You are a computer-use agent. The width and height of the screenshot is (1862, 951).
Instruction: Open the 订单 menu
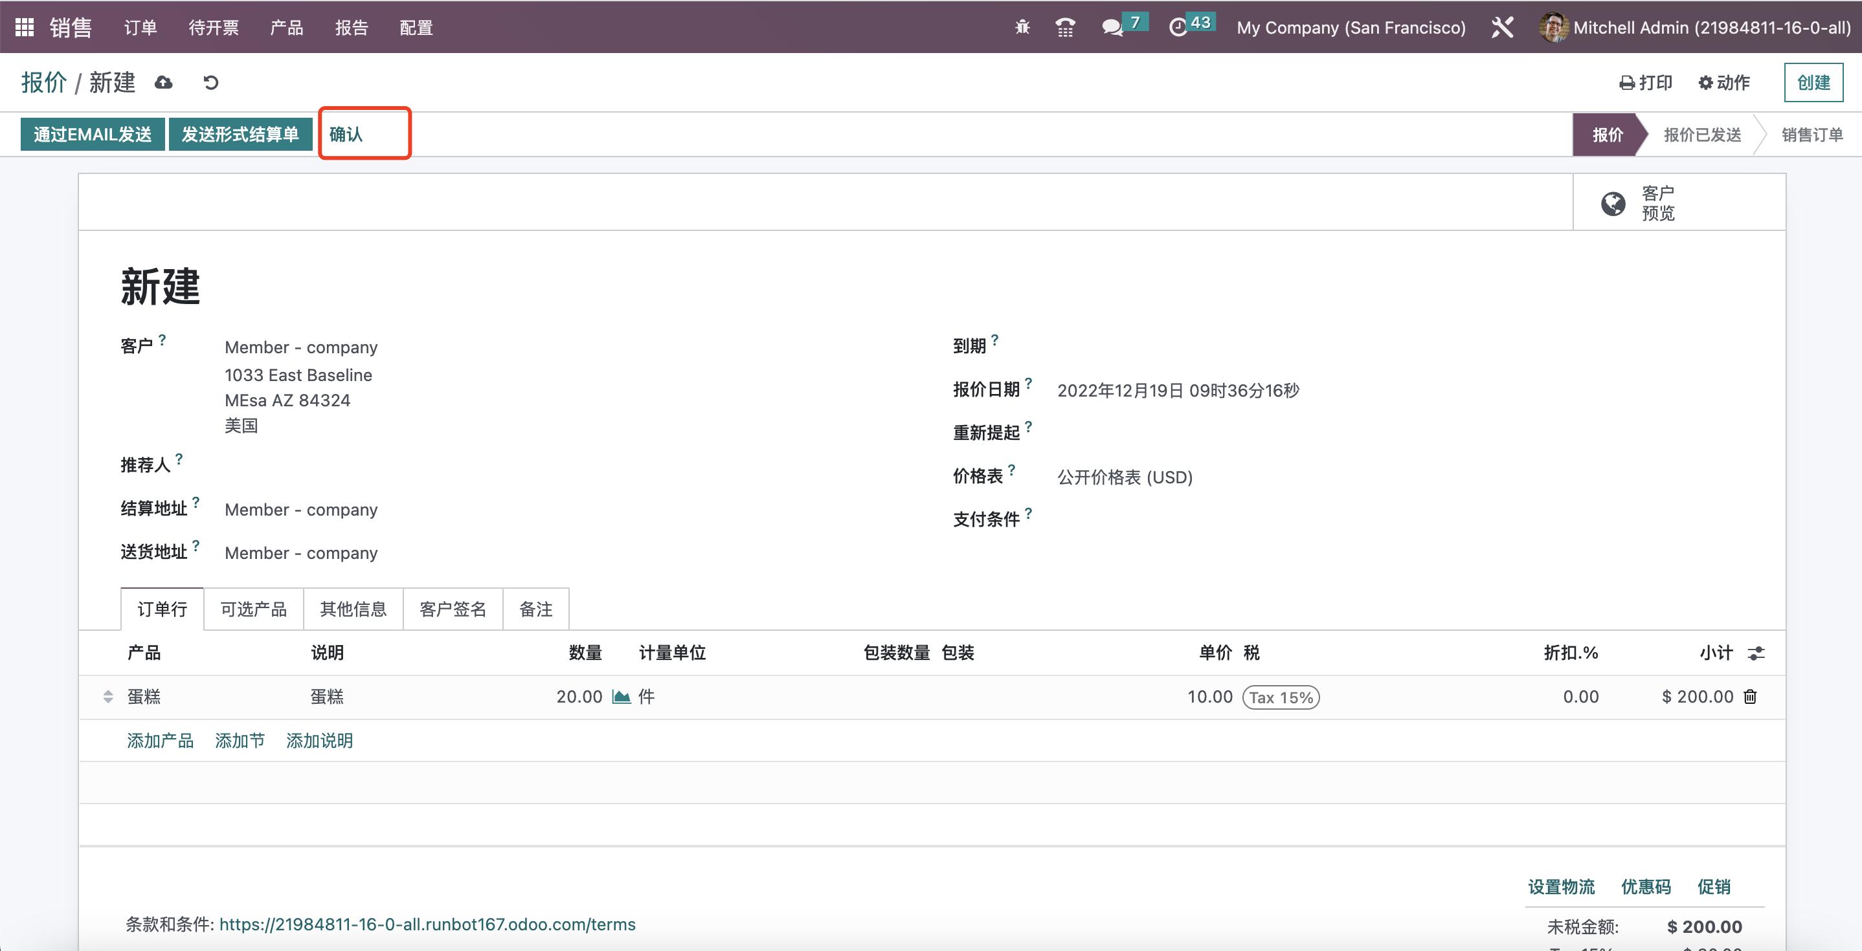click(x=140, y=27)
